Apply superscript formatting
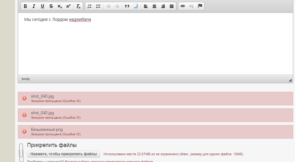The image size is (295, 162). click(69, 6)
